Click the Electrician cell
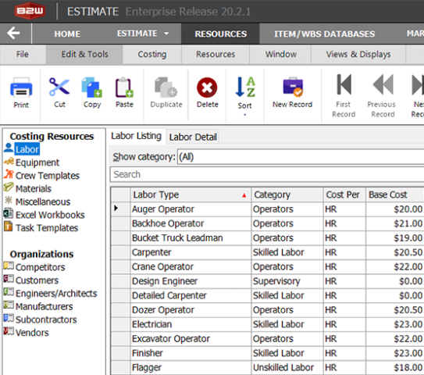Image resolution: width=424 pixels, height=375 pixels. click(191, 324)
